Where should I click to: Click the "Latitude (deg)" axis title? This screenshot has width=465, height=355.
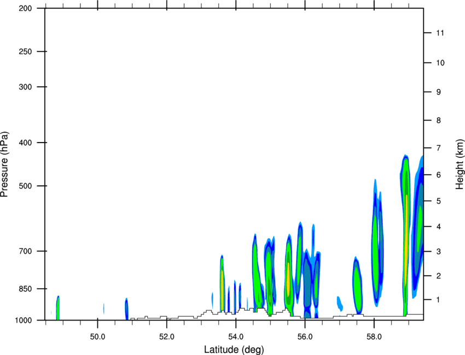234,350
